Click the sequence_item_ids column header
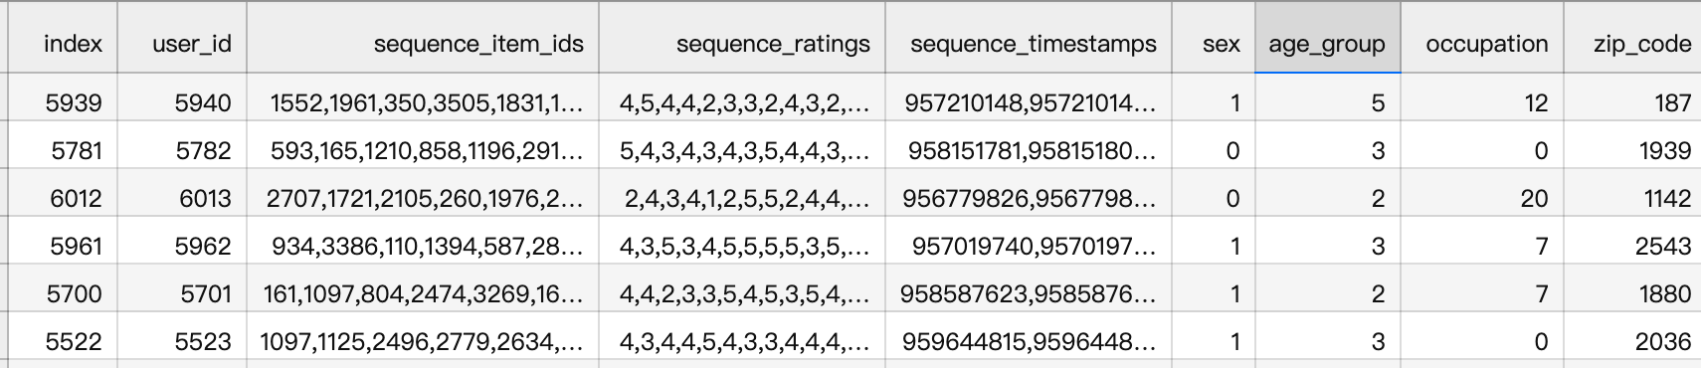This screenshot has height=368, width=1701. pyautogui.click(x=423, y=44)
